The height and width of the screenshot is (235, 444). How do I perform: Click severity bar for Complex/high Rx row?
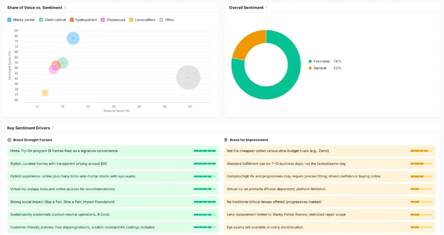(421, 176)
